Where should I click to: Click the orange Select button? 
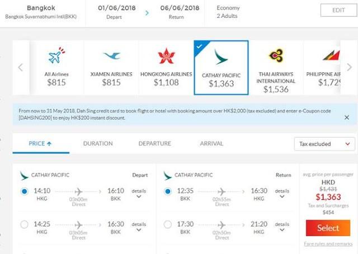coord(328,228)
